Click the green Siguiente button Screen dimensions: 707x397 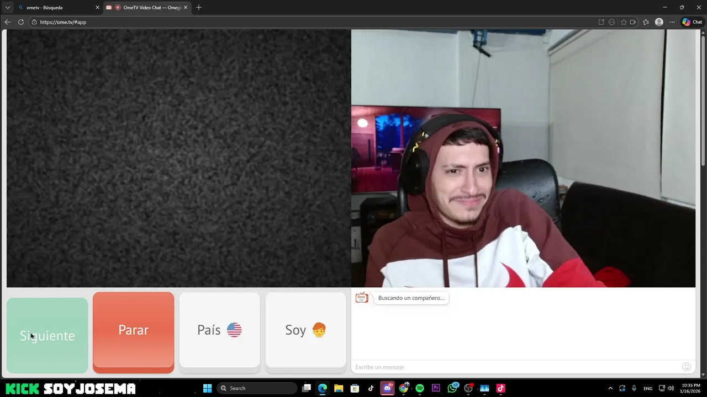(47, 335)
